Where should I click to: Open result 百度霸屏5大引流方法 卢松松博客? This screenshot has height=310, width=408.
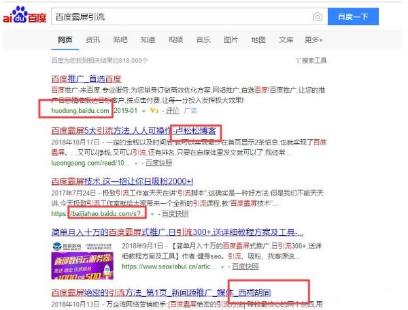click(x=133, y=131)
